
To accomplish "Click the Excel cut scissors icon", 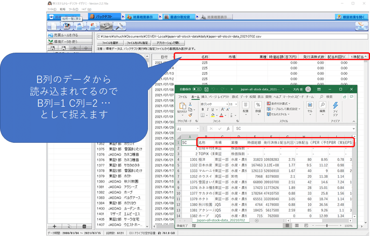I will pyautogui.click(x=190, y=104).
